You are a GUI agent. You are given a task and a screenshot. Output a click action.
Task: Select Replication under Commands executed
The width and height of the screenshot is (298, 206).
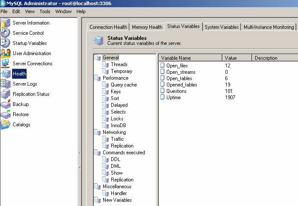pyautogui.click(x=122, y=180)
